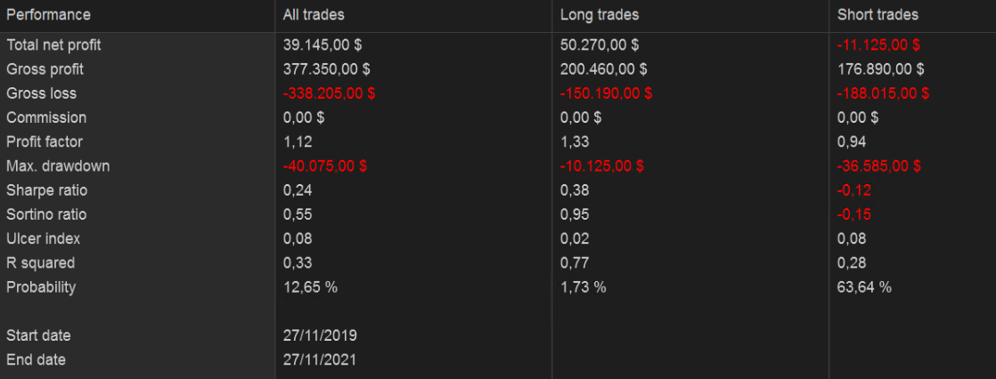Click the Ulcer index row label
Screen dimensions: 996x379
click(43, 238)
